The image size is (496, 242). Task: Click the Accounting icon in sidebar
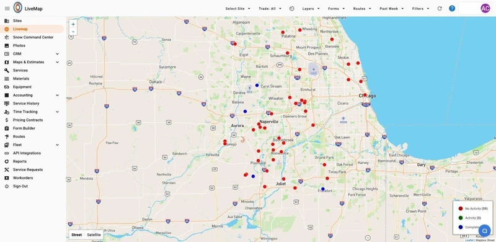tap(7, 95)
